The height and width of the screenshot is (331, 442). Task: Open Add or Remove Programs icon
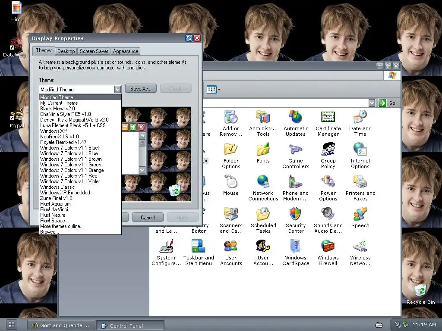coord(231,117)
